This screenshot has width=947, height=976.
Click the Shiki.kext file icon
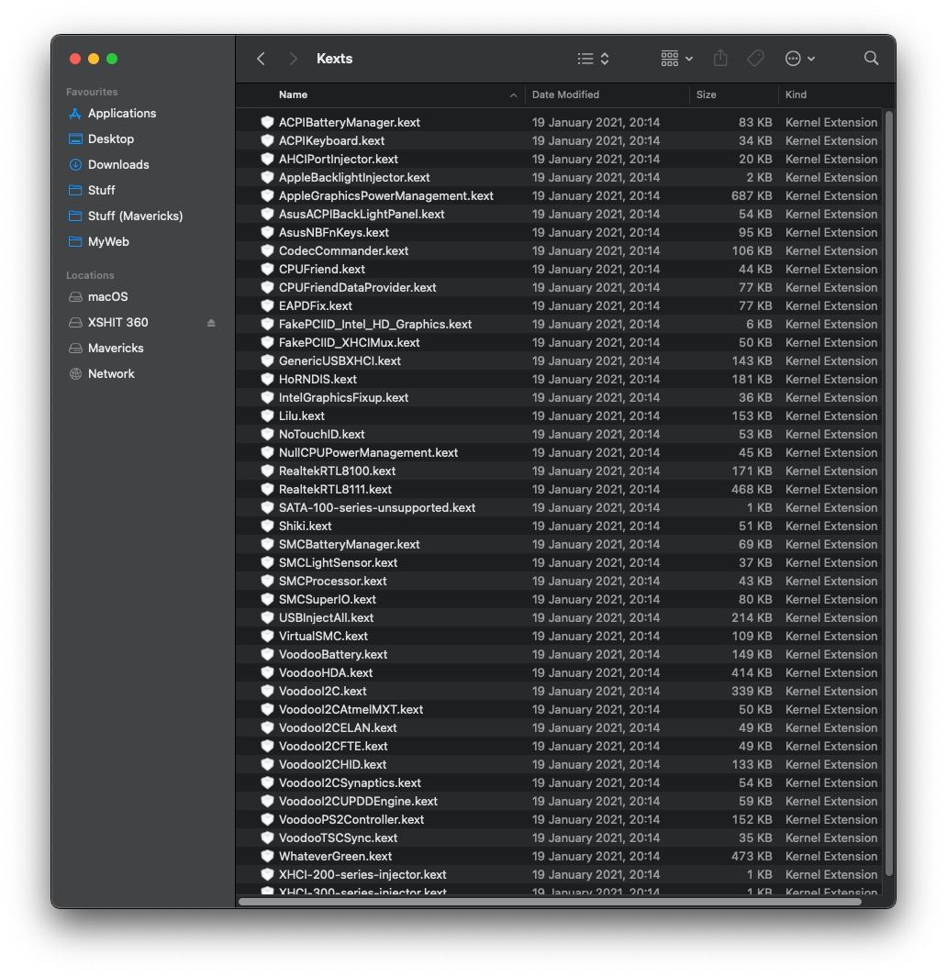[268, 526]
